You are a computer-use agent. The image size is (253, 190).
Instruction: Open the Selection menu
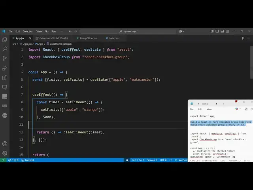point(28,31)
